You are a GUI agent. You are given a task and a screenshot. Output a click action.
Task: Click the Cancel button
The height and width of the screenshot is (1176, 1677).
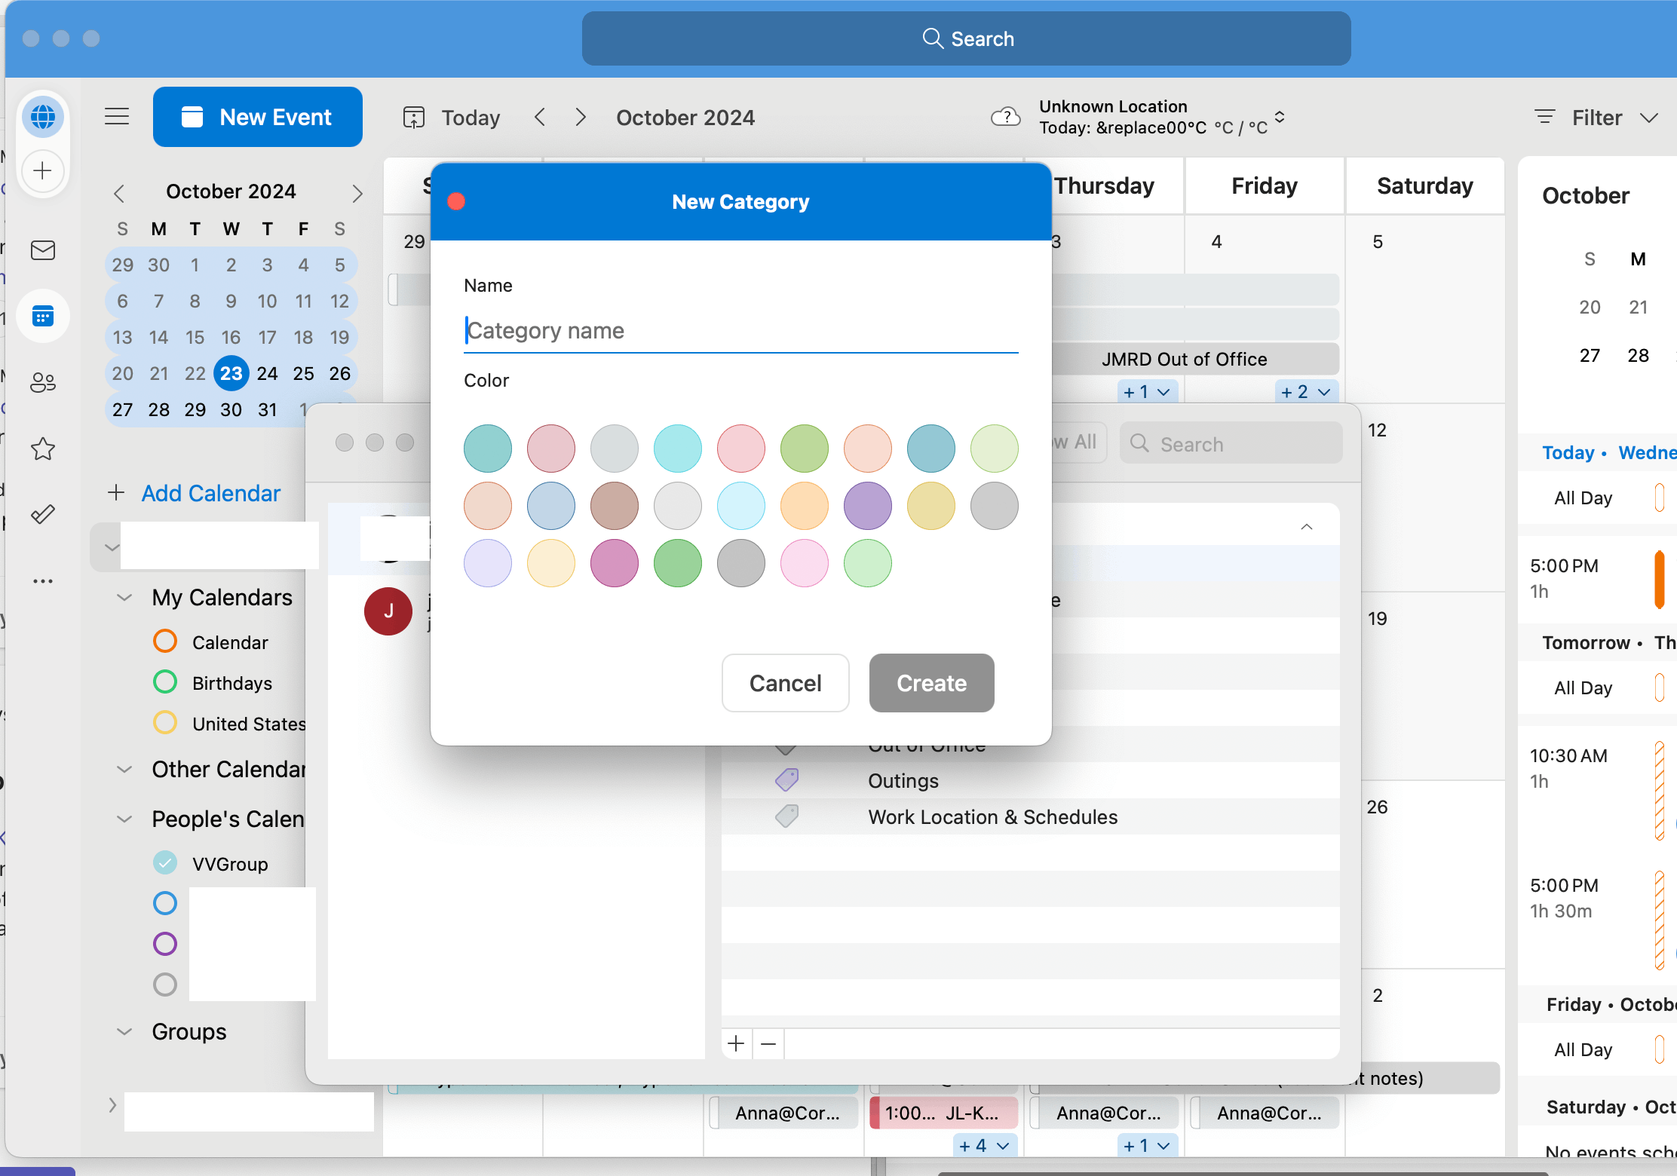(785, 683)
